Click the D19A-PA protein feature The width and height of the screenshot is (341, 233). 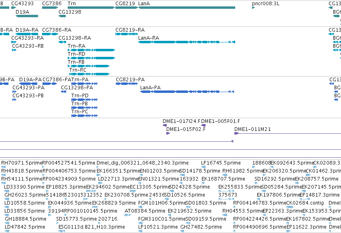tap(29, 84)
